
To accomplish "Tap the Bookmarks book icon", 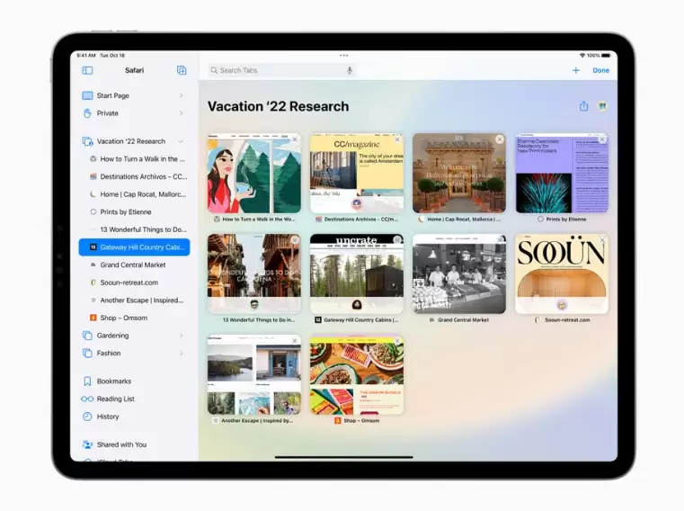I will pos(87,381).
